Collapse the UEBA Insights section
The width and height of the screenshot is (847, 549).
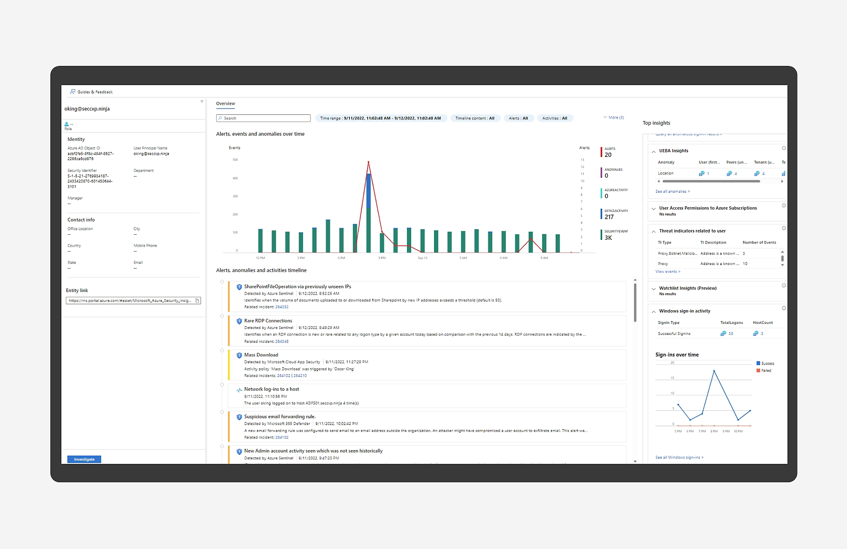654,151
